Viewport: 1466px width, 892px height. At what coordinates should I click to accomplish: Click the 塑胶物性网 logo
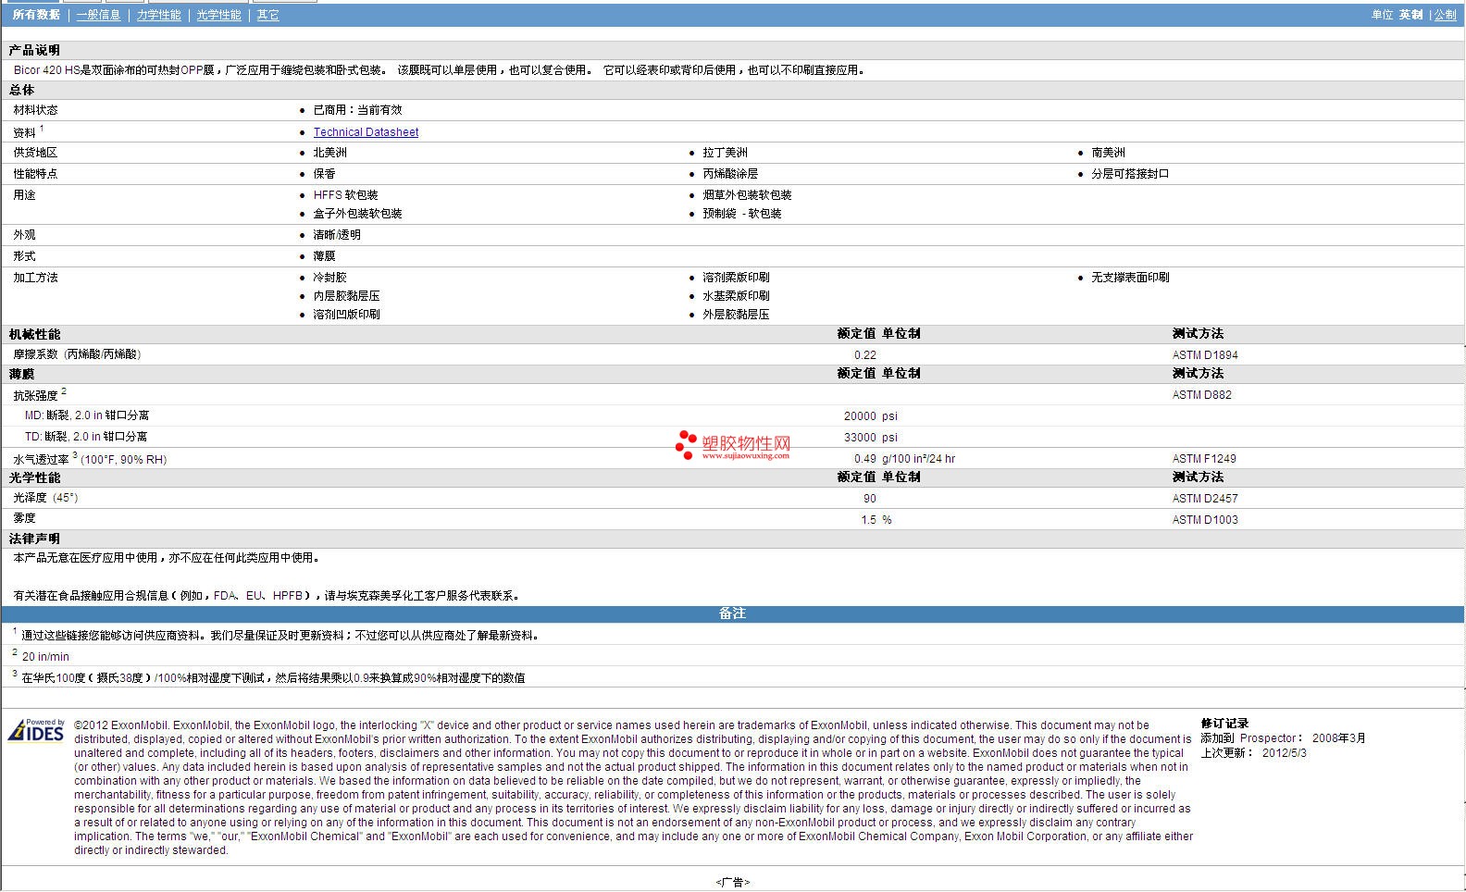coord(733,446)
